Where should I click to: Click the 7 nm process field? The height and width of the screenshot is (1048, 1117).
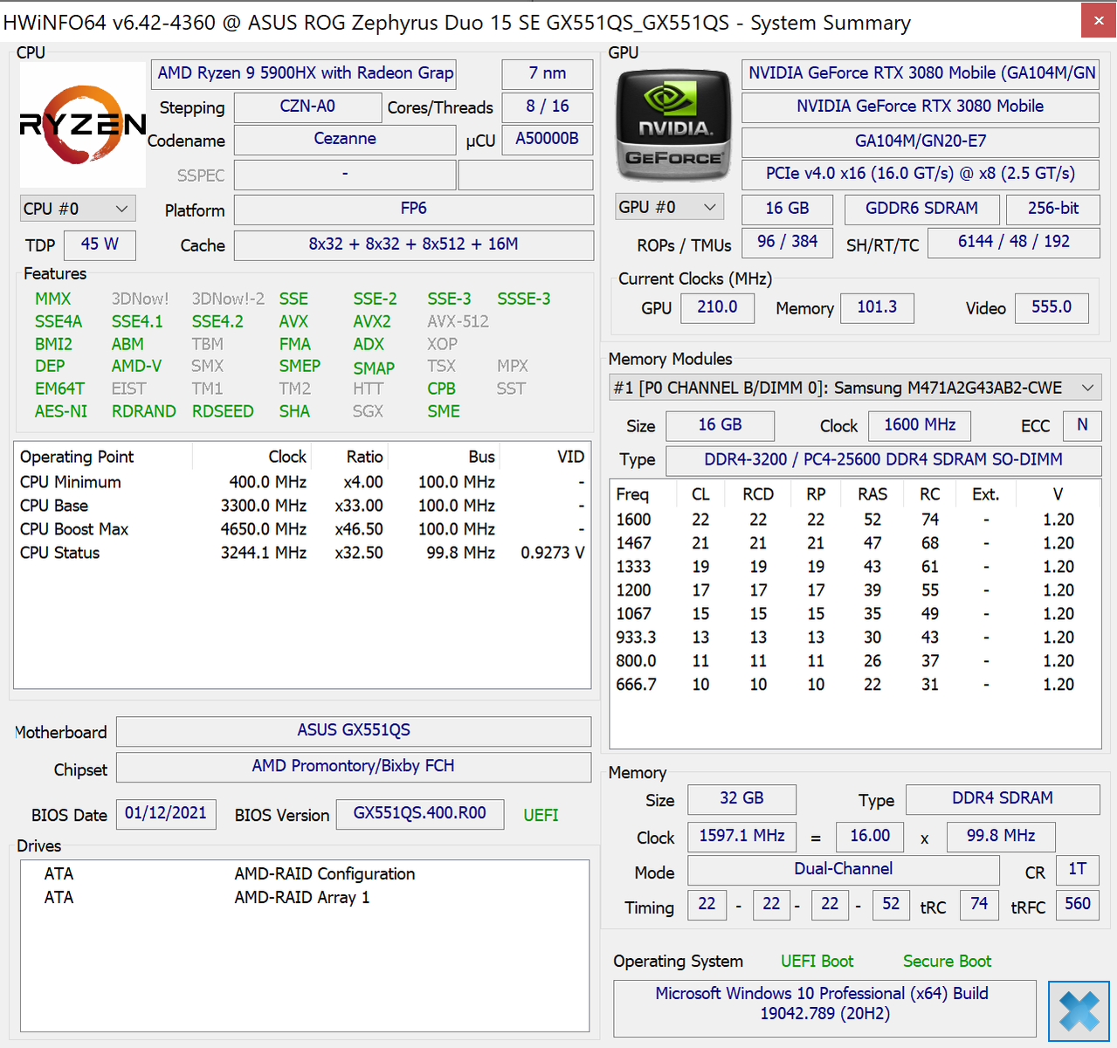click(x=548, y=73)
